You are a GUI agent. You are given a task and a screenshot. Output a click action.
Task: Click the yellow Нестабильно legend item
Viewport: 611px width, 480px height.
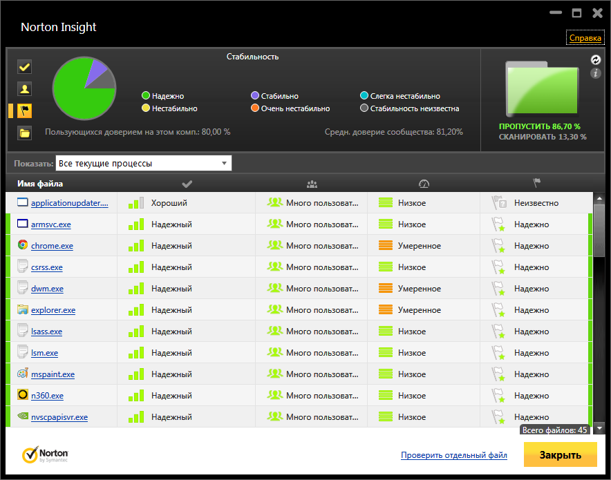coord(169,108)
